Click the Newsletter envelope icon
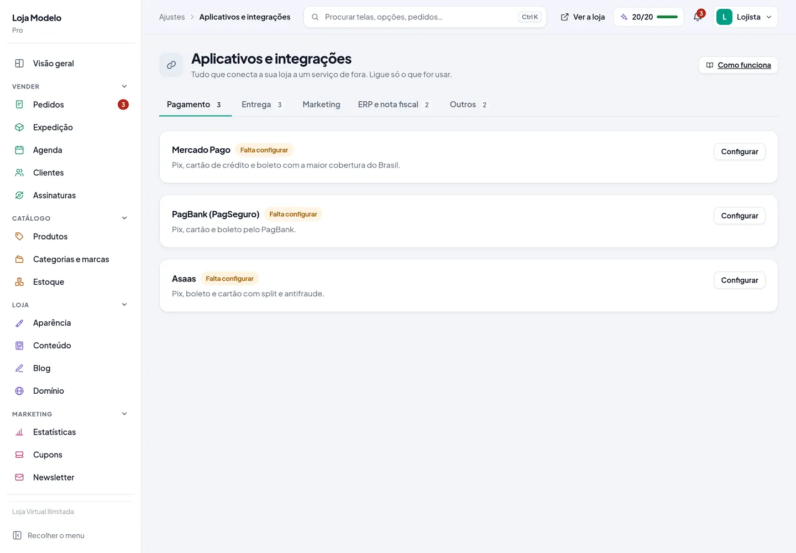 pos(19,477)
